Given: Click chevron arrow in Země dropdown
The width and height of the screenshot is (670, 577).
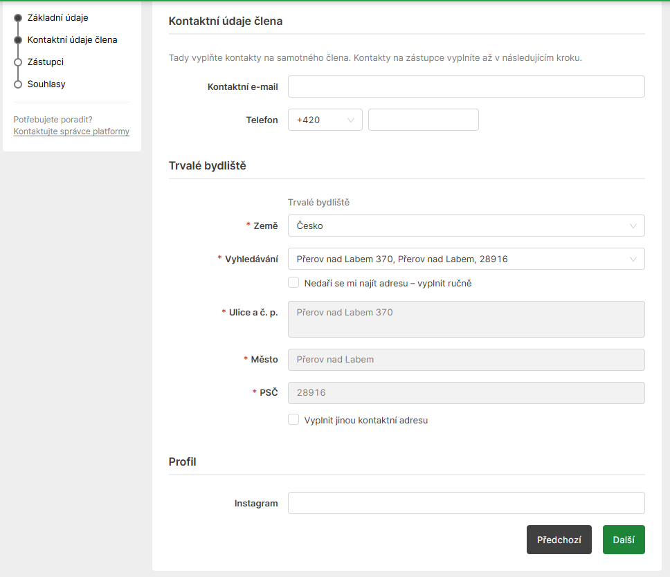Looking at the screenshot, I should (633, 226).
